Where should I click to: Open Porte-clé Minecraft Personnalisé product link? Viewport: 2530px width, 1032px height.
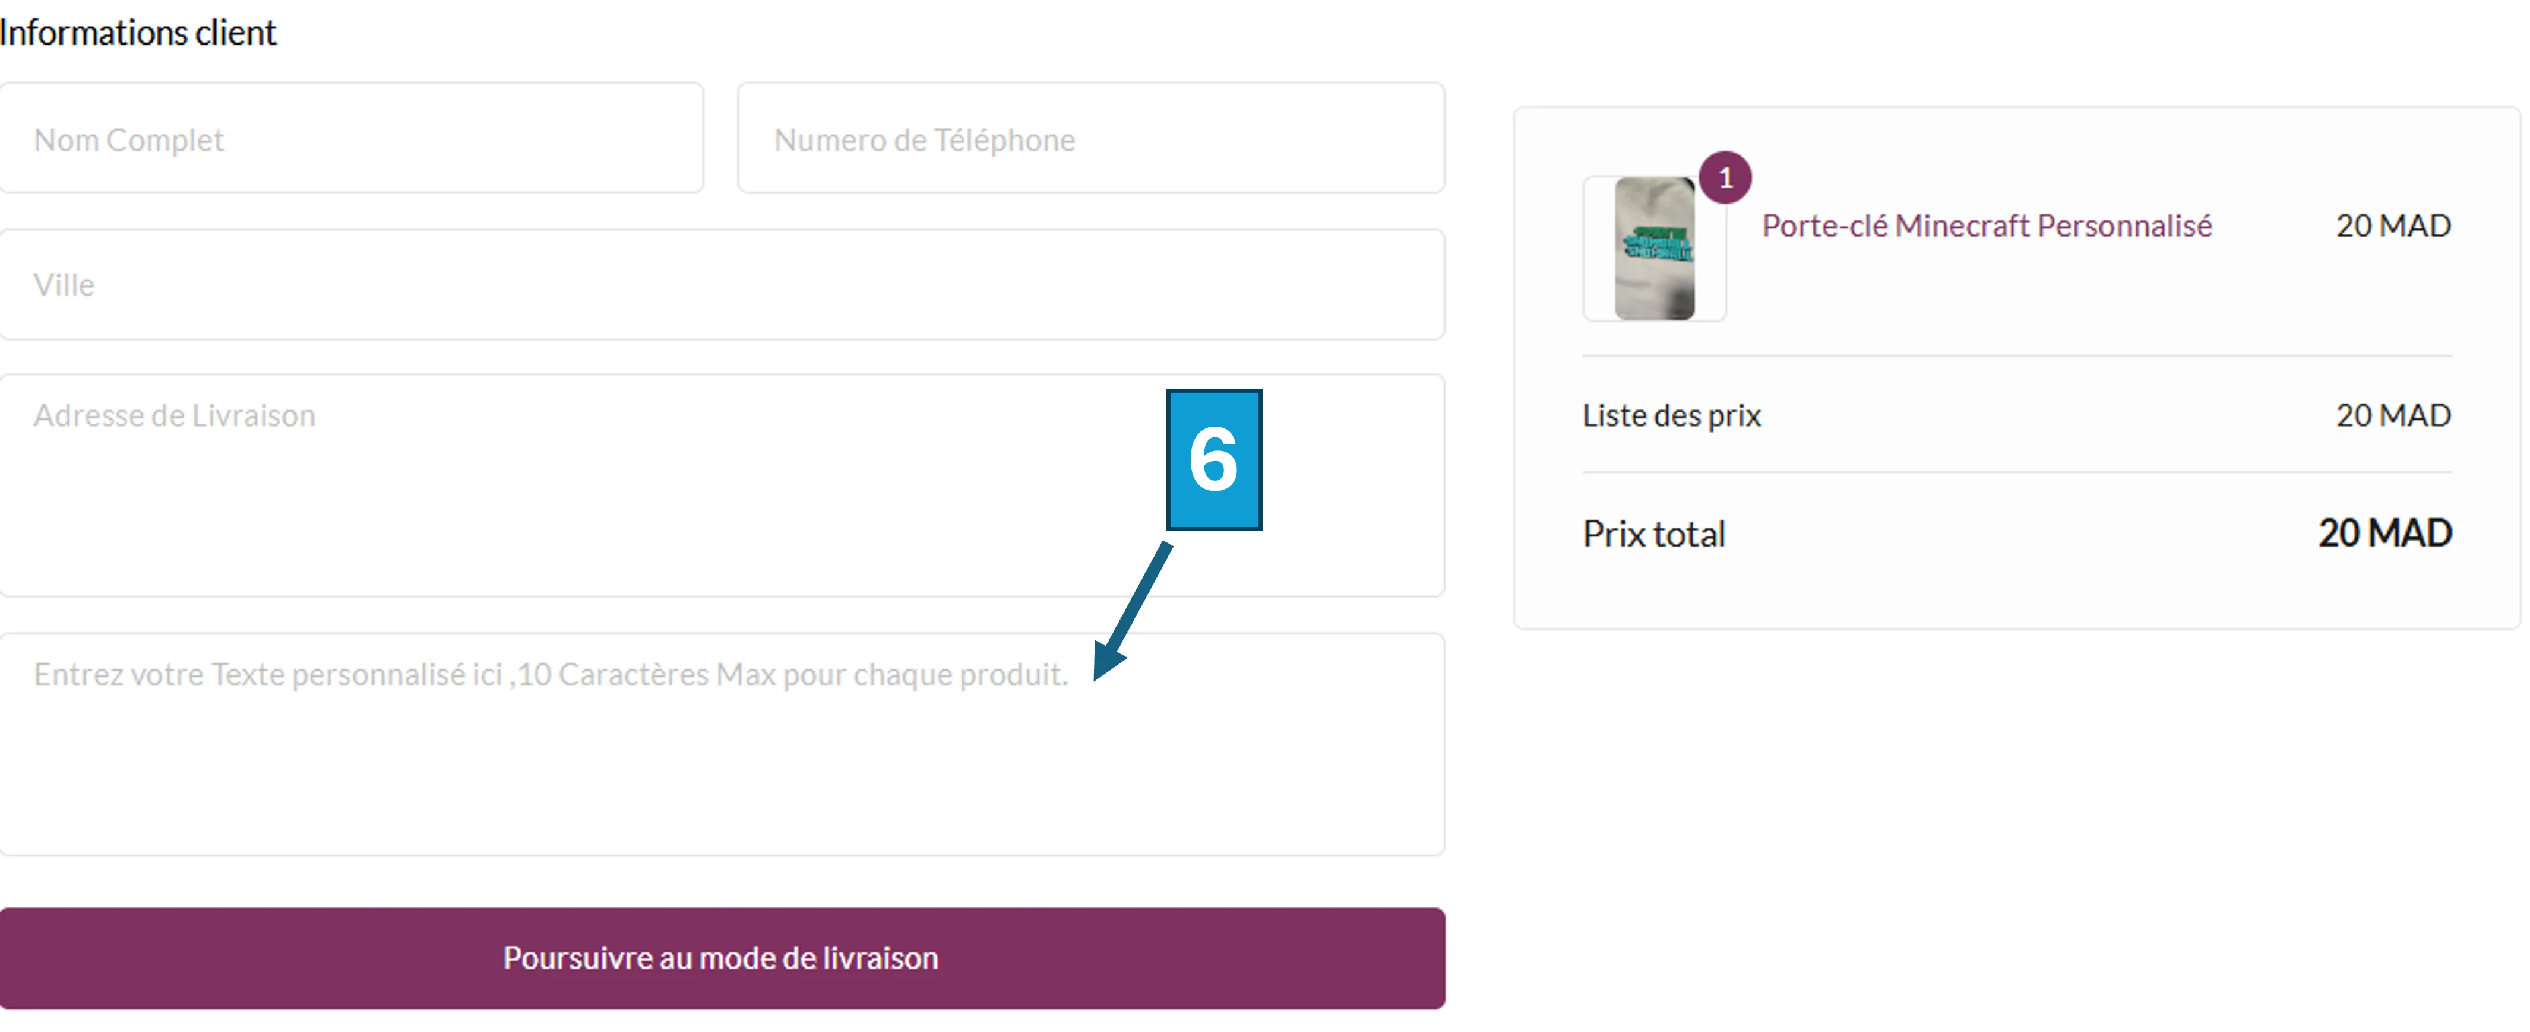point(1986,226)
